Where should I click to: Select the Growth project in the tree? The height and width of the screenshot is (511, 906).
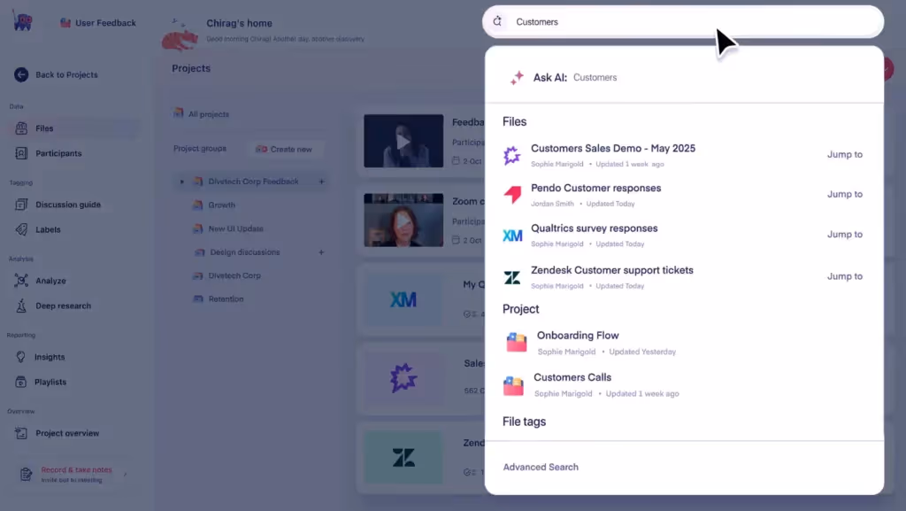[220, 205]
